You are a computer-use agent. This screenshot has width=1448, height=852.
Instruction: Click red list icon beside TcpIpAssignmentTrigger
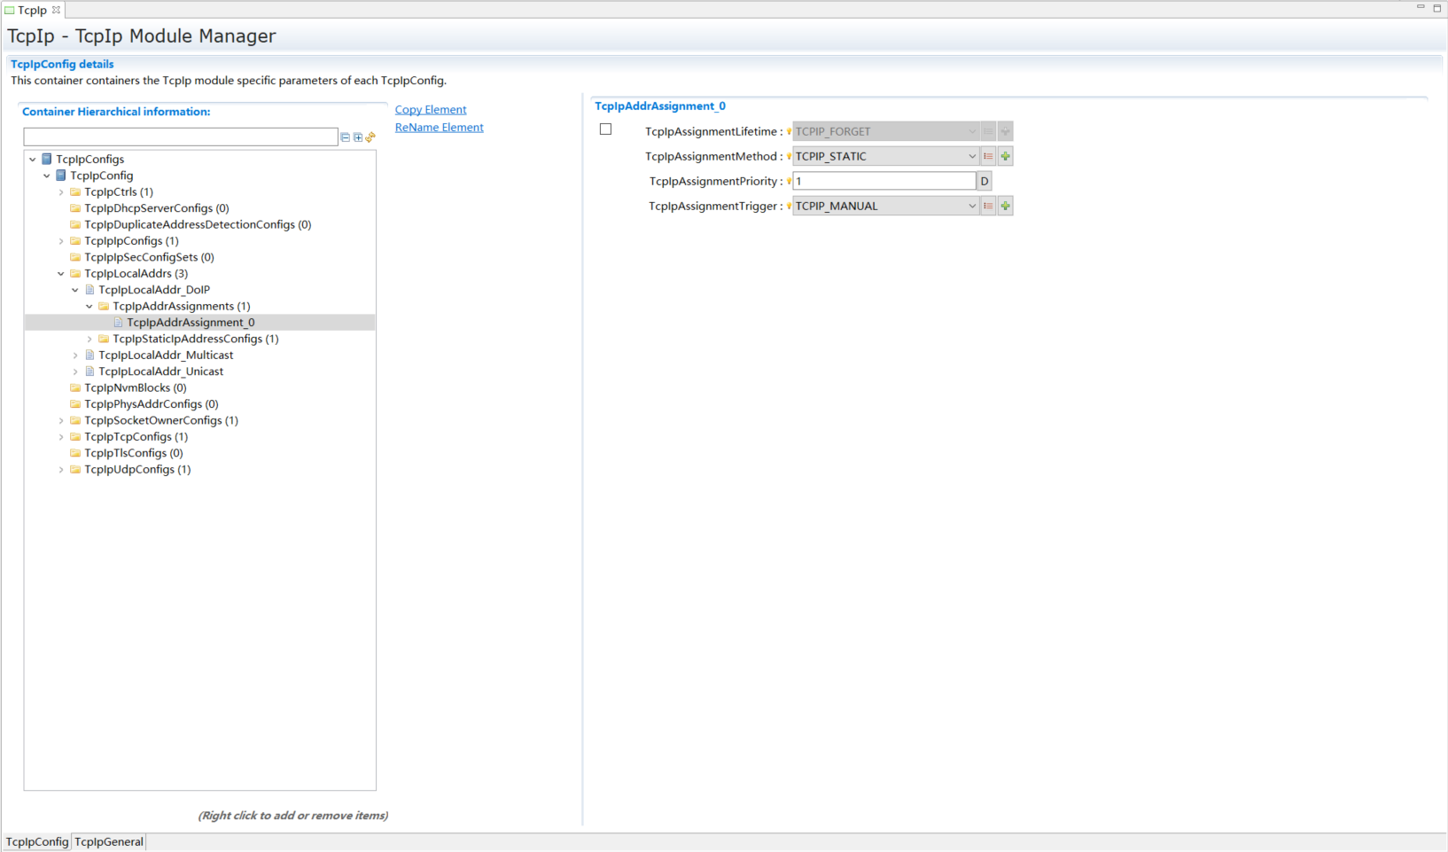988,206
